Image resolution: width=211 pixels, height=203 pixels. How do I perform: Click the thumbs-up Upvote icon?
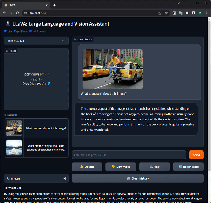(x=82, y=167)
